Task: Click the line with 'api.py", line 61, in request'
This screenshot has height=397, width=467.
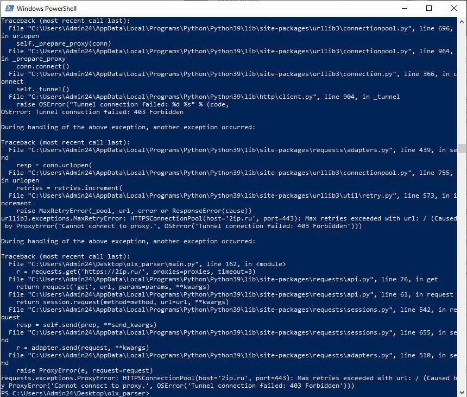Action: tap(231, 294)
